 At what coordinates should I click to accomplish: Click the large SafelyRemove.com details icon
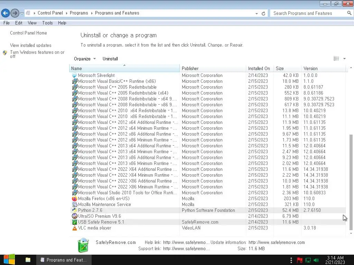point(83,245)
